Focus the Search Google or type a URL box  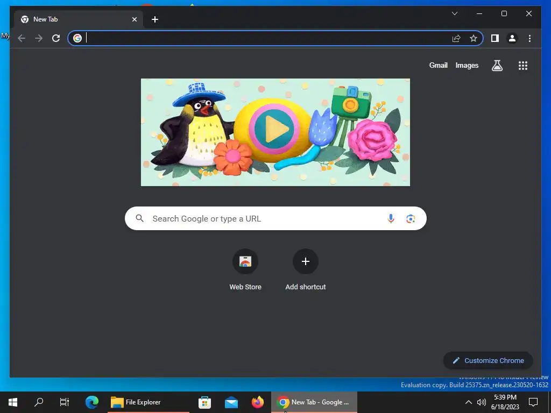(275, 218)
